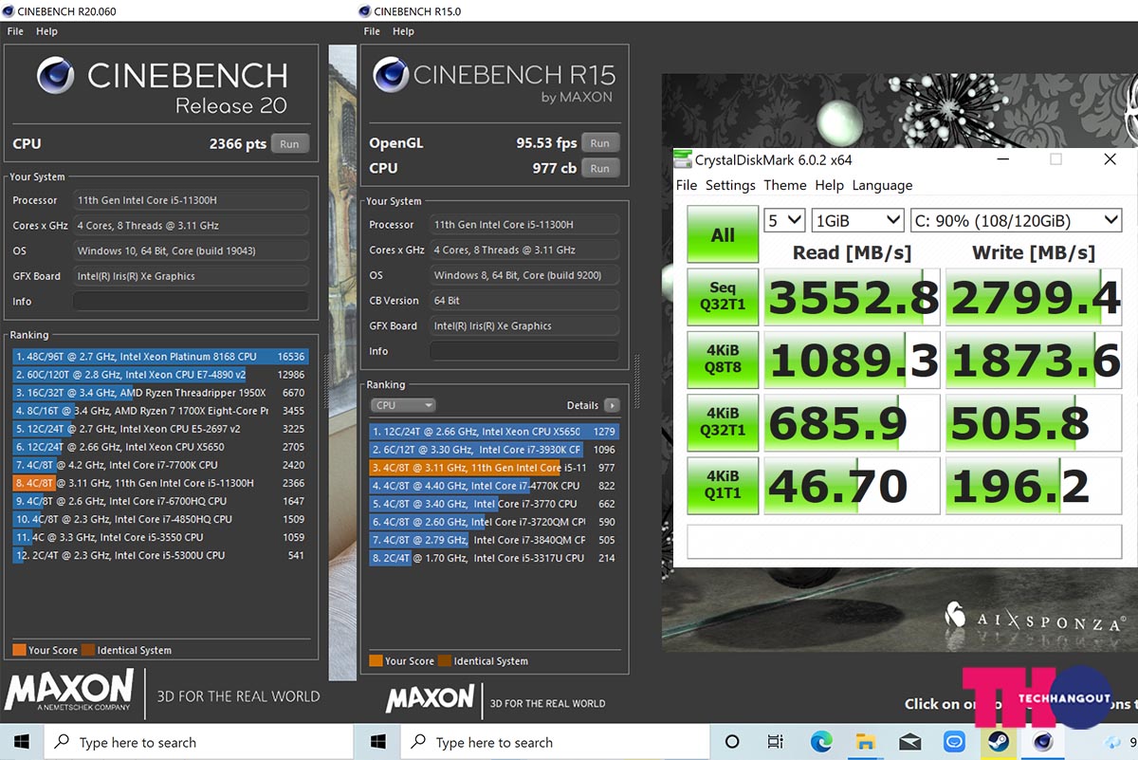Viewport: 1138px width, 760px height.
Task: Select R20 ranking row Core i7-7700K
Action: coord(160,465)
